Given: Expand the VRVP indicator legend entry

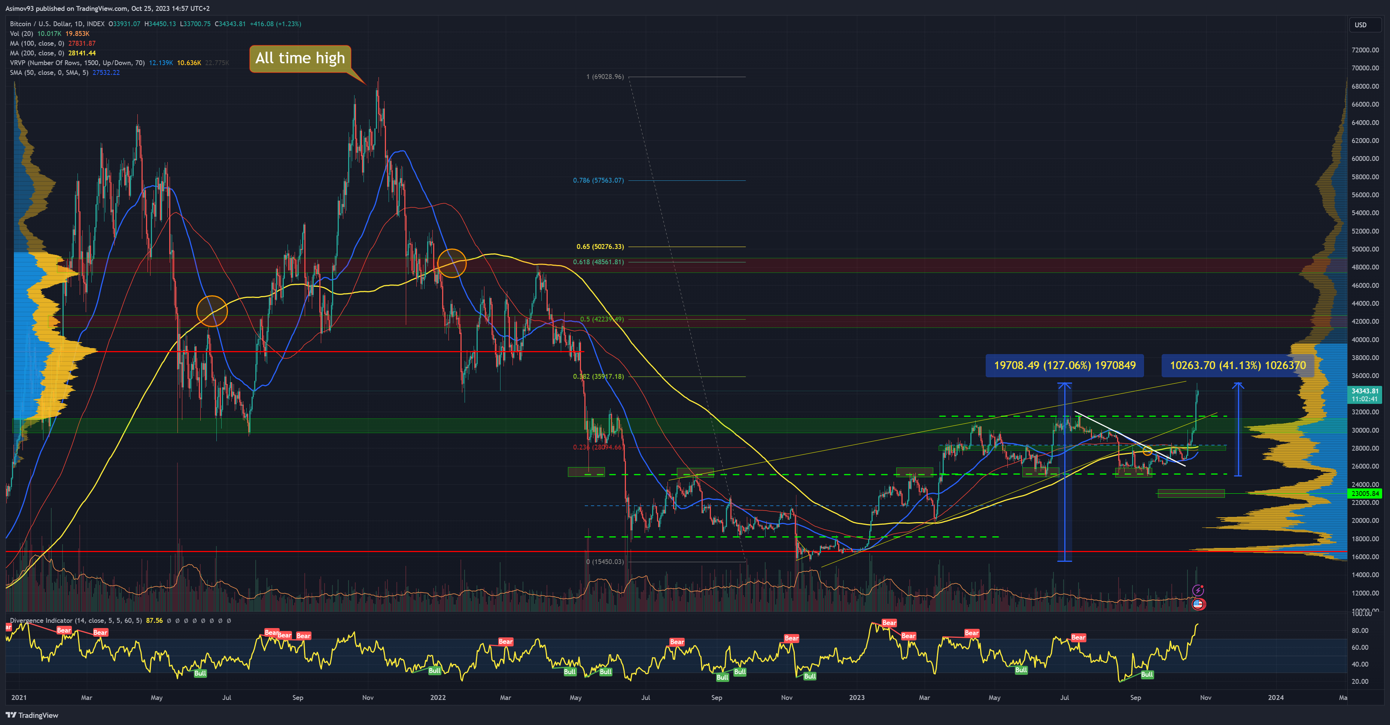Looking at the screenshot, I should (x=77, y=63).
